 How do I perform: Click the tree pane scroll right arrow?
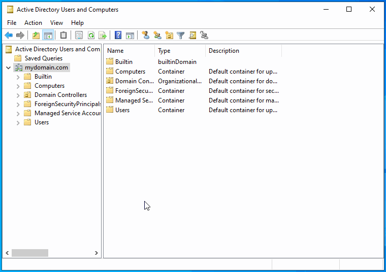point(96,253)
